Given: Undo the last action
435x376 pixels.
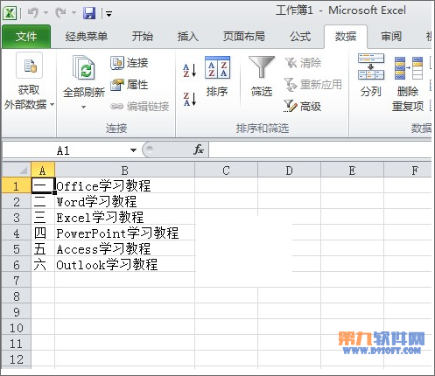Looking at the screenshot, I should pyautogui.click(x=33, y=13).
